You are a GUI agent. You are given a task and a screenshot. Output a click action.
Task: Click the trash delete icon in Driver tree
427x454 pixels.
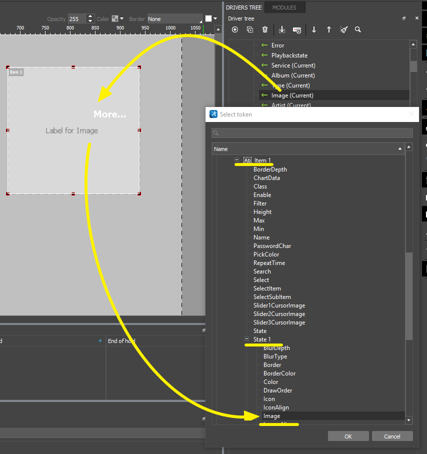[x=265, y=30]
